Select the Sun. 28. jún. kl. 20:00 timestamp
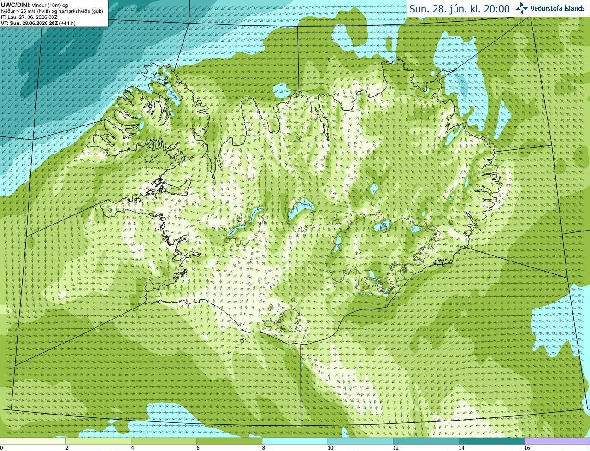The image size is (590, 451). (x=459, y=9)
